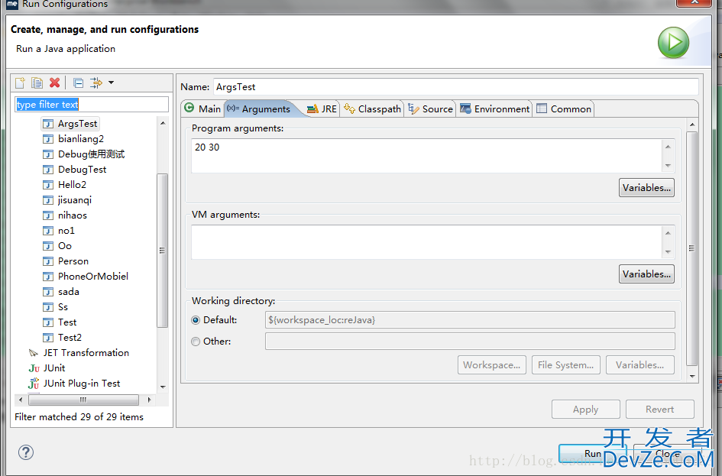Click the JET Transformation icon

34,353
